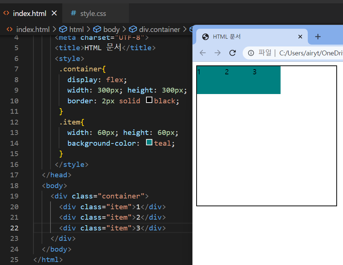
Task: Click the browser forward arrow
Action: [218, 53]
